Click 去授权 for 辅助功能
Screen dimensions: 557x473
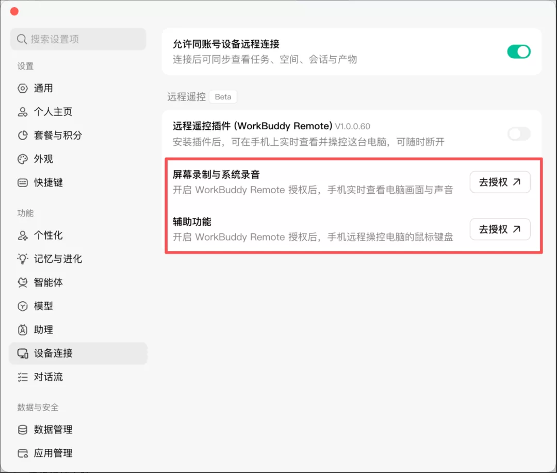click(x=500, y=229)
